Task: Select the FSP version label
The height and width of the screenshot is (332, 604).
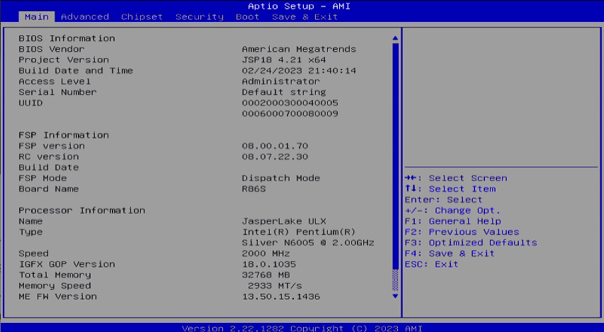Action: click(x=52, y=146)
